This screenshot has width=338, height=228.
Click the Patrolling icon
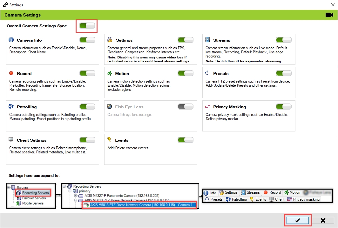pos(11,107)
